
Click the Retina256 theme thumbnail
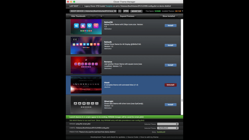click(x=86, y=27)
